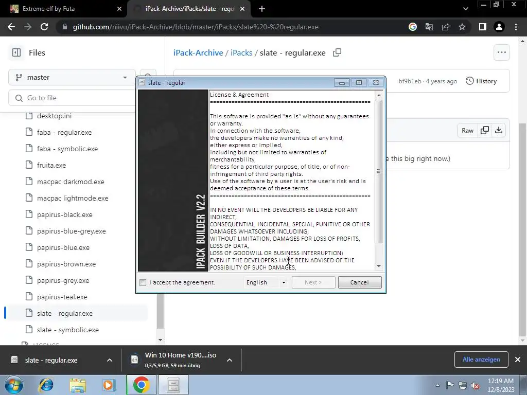Launch Internet Explorer from the taskbar
The image size is (527, 395).
click(46, 385)
